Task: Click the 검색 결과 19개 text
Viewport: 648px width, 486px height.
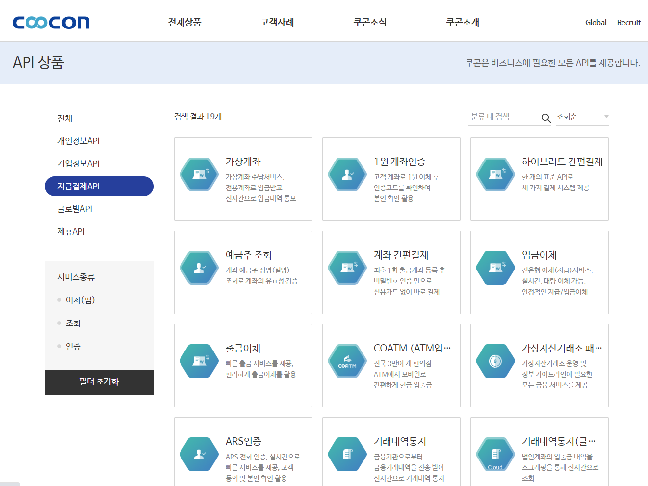Action: [x=198, y=117]
